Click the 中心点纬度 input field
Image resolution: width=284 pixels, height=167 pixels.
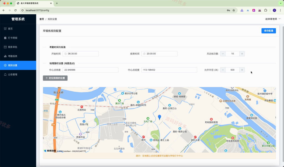90,70
